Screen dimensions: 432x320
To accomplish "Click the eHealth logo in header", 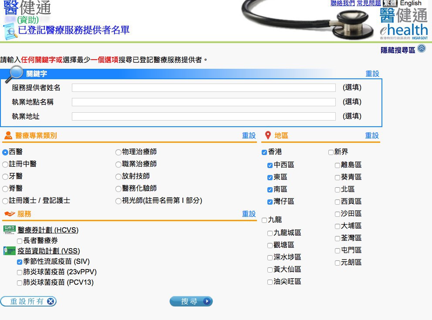I will (x=403, y=24).
